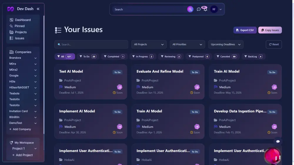Image resolution: width=294 pixels, height=165 pixels.
Task: Collapse the sidebar with double chevron
Action: 38,9
